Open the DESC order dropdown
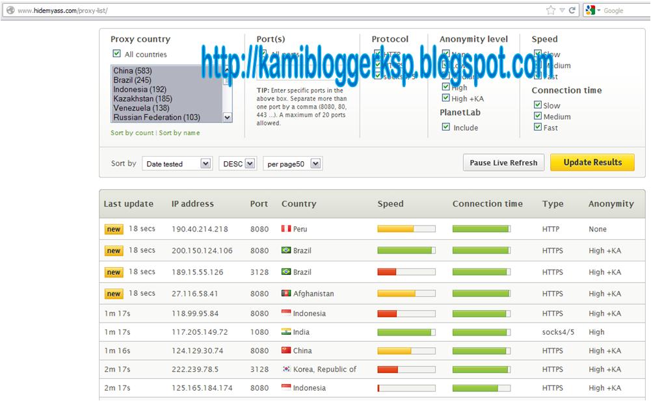651x403 pixels. 238,164
